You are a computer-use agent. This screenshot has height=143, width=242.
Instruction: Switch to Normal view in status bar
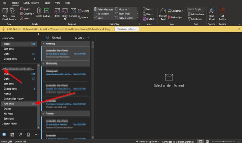(200, 142)
